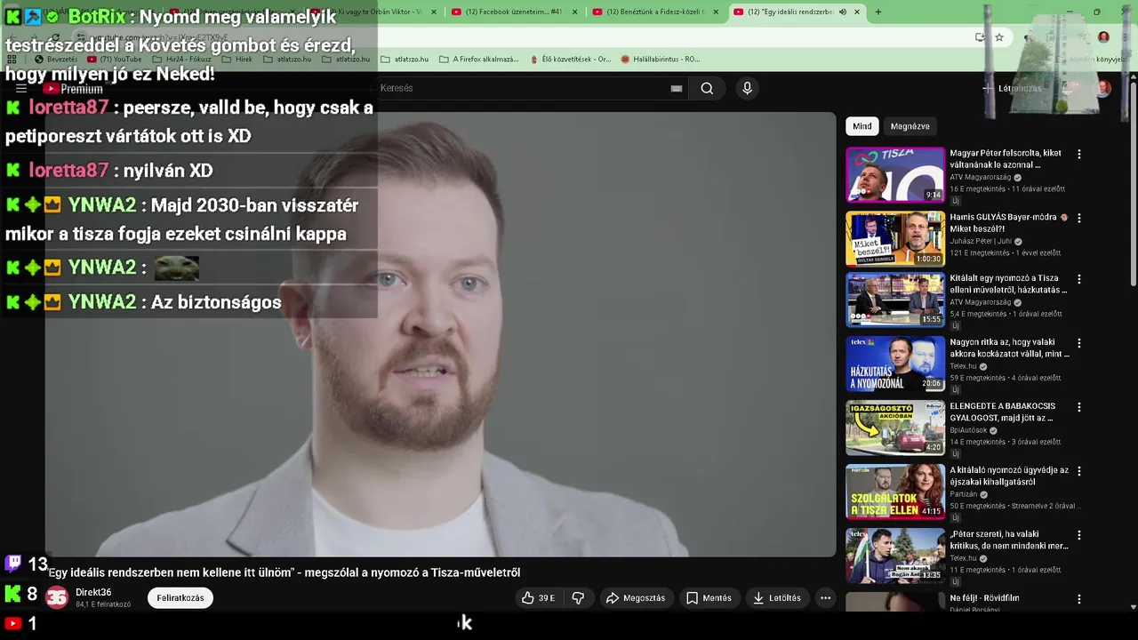The width and height of the screenshot is (1138, 640).
Task: Open the 13:35 Telex video thumbnail
Action: point(895,556)
